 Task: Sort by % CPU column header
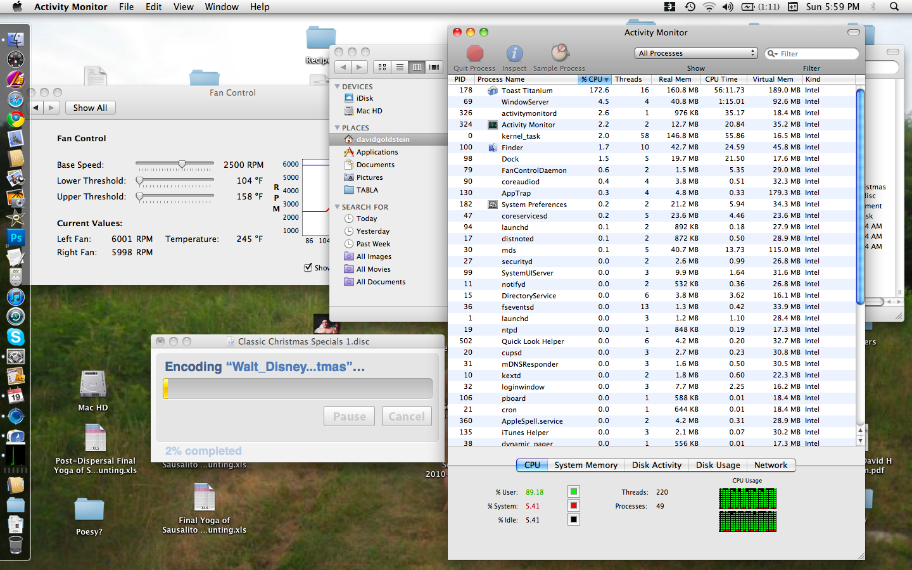pos(595,79)
